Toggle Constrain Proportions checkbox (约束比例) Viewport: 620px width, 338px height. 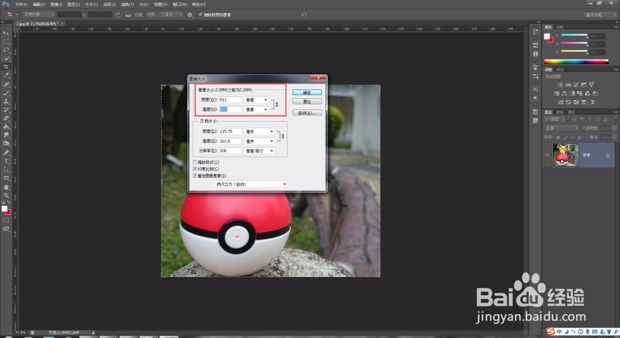click(x=195, y=169)
